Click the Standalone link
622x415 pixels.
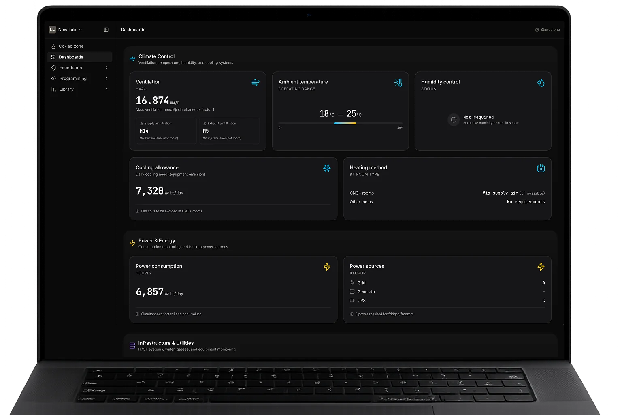(547, 30)
